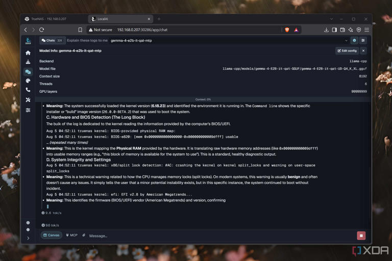Click the upper '9.6 tok/s' speed indicator
This screenshot has width=392, height=261.
(x=51, y=213)
